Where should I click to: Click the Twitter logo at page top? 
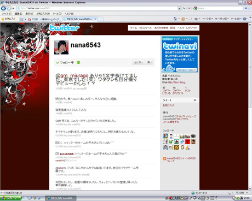(65, 28)
